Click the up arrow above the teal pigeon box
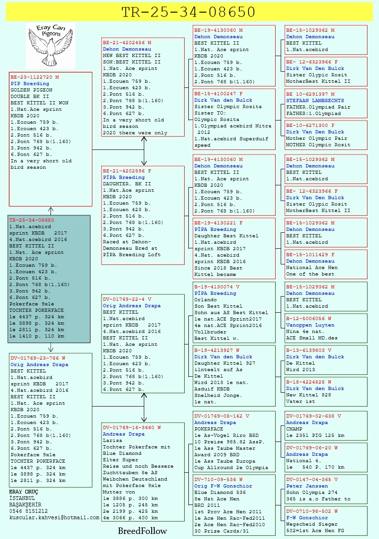 pyautogui.click(x=51, y=211)
